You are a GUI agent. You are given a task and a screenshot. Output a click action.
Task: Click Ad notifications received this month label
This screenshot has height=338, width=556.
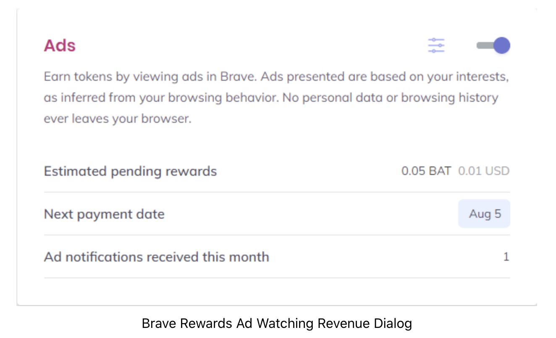pyautogui.click(x=156, y=257)
